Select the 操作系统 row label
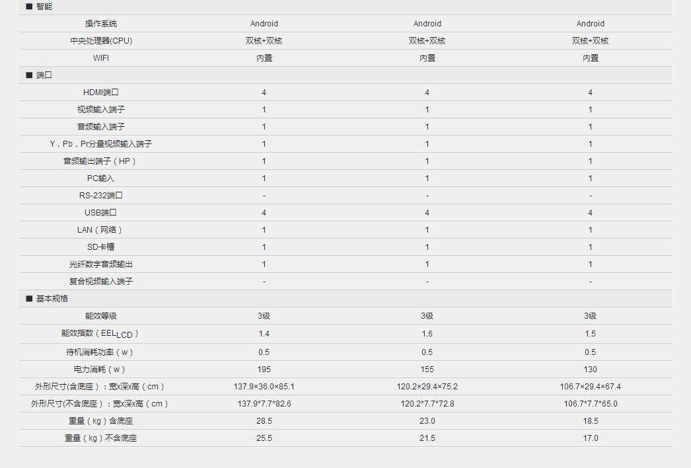Screen dimensions: 691x468 [101, 24]
